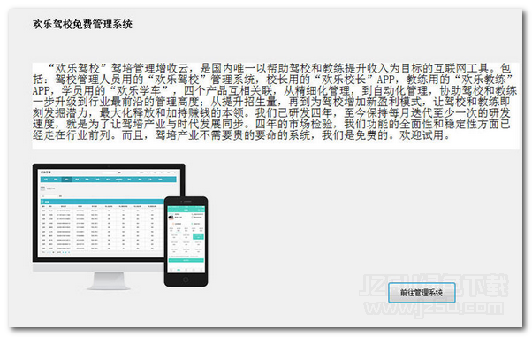
Task: Click the data table rows in monitor mockup
Action: click(102, 229)
